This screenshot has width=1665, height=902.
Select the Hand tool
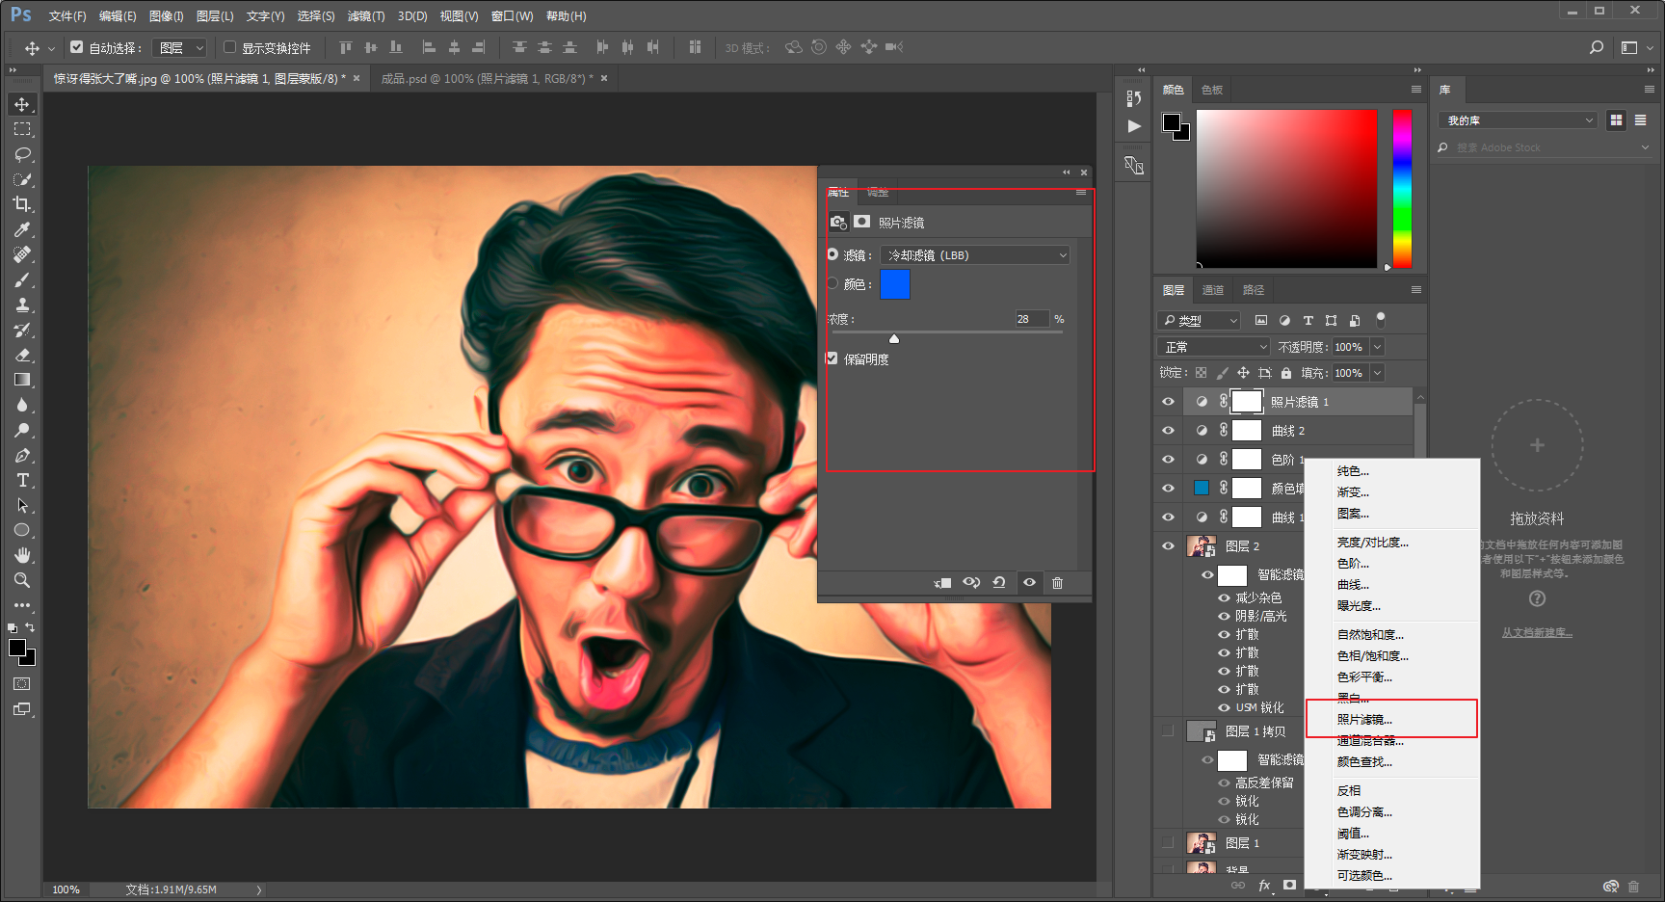pyautogui.click(x=22, y=555)
